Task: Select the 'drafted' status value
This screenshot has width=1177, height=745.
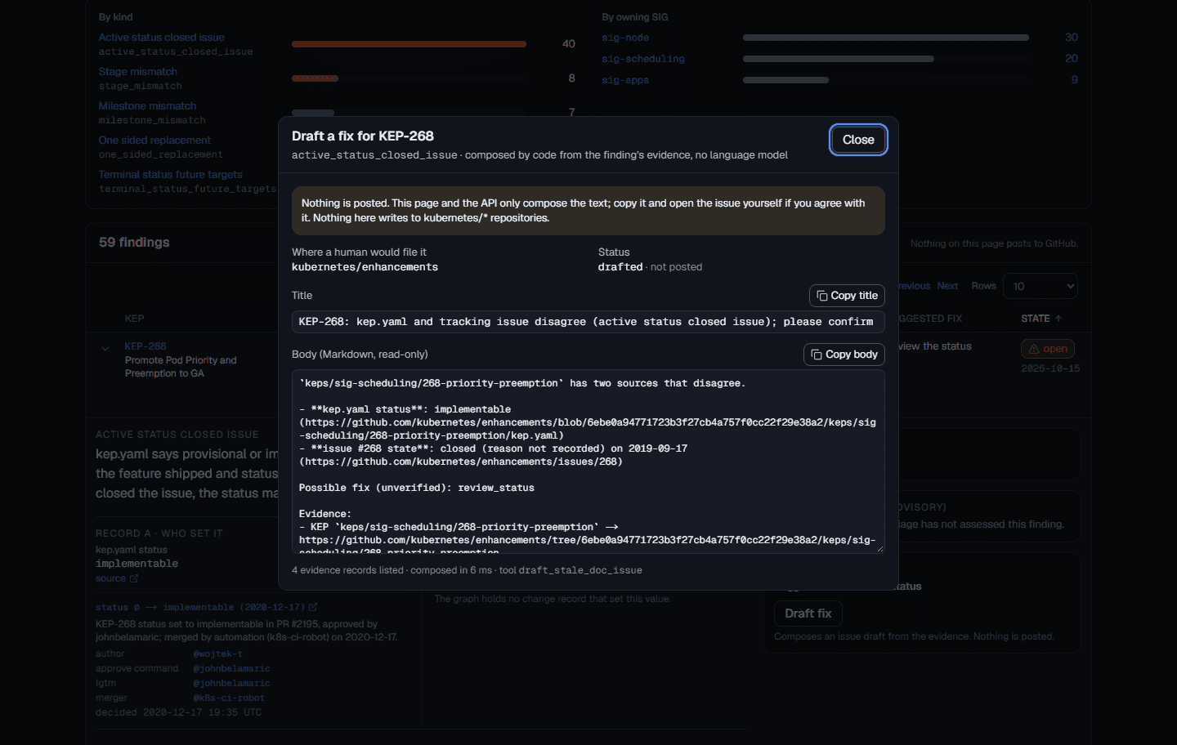Action: (620, 267)
